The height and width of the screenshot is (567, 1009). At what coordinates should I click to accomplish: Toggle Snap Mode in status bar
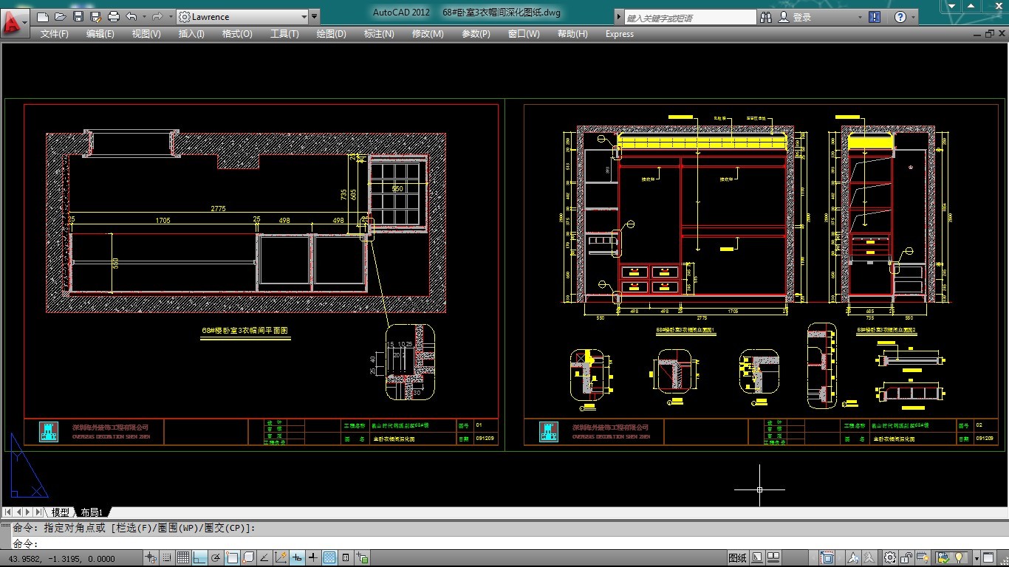click(167, 558)
